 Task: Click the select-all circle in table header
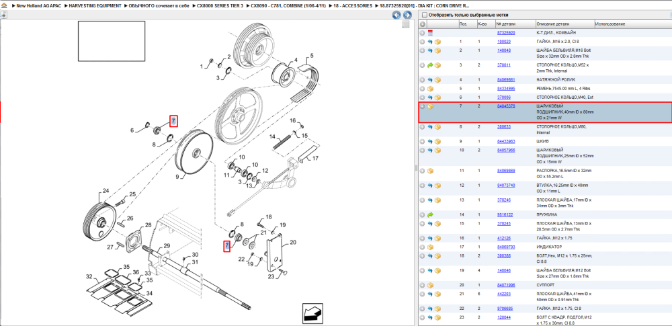[x=423, y=24]
